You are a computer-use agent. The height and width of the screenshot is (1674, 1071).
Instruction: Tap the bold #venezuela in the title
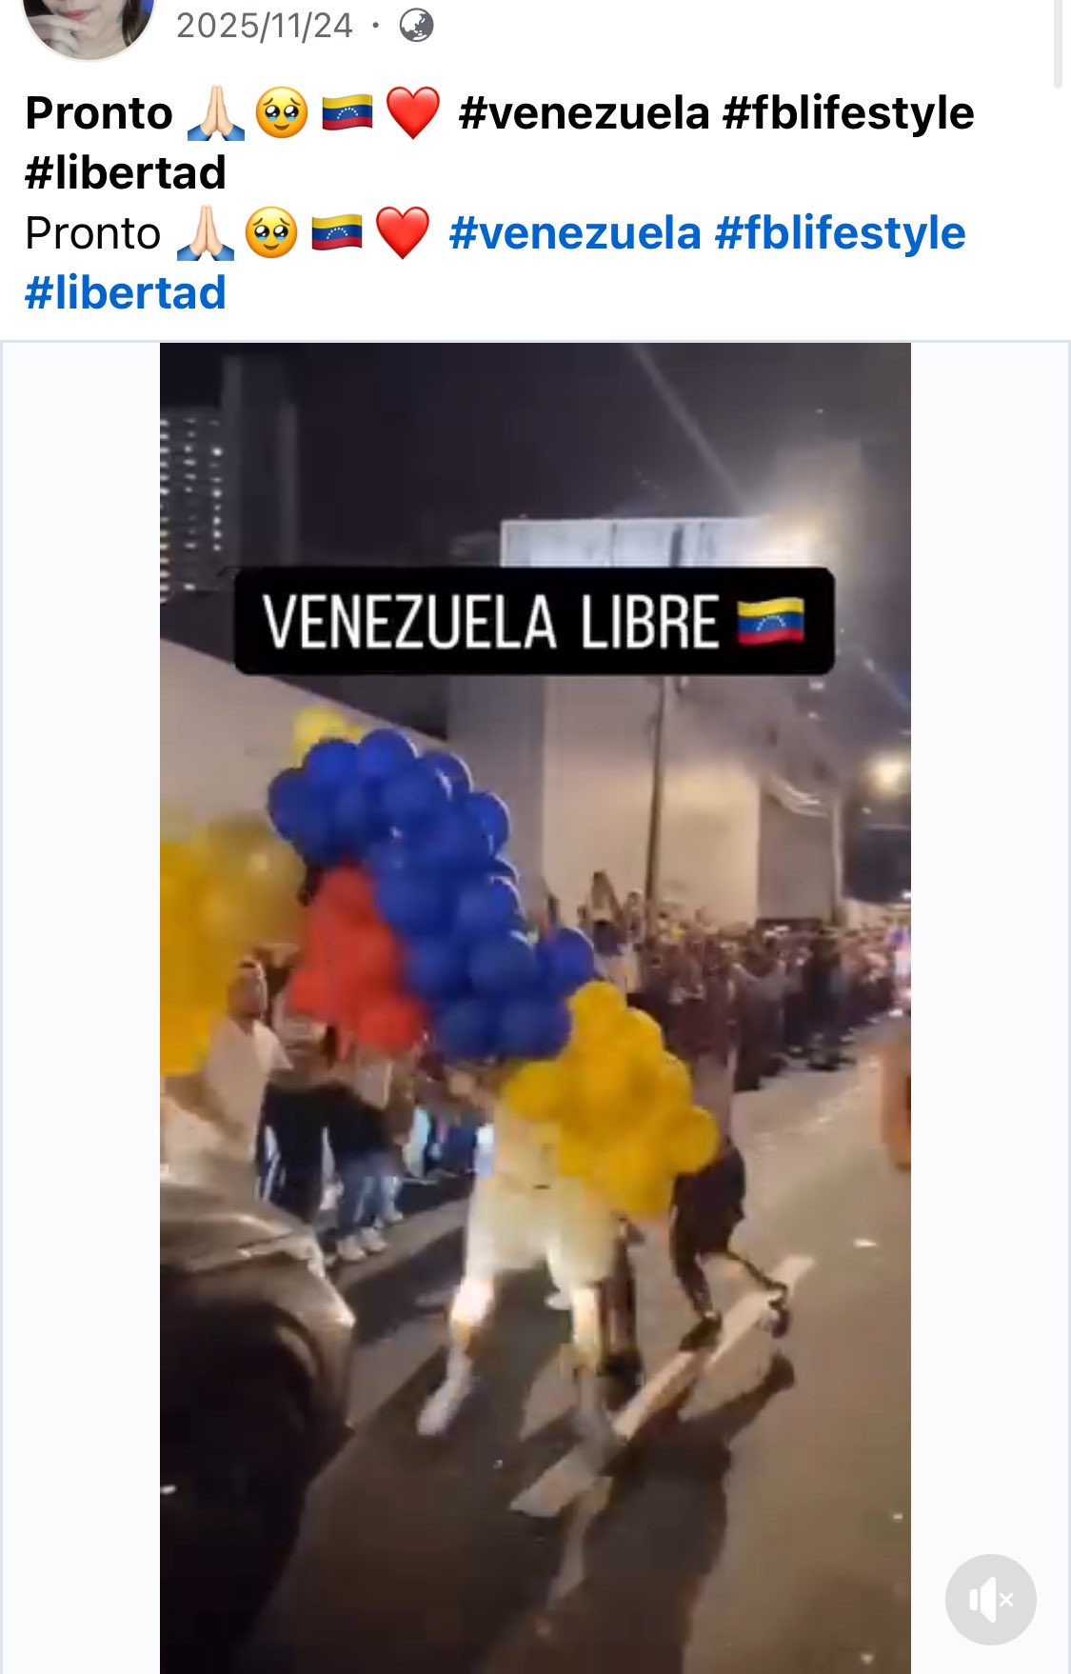coord(585,113)
